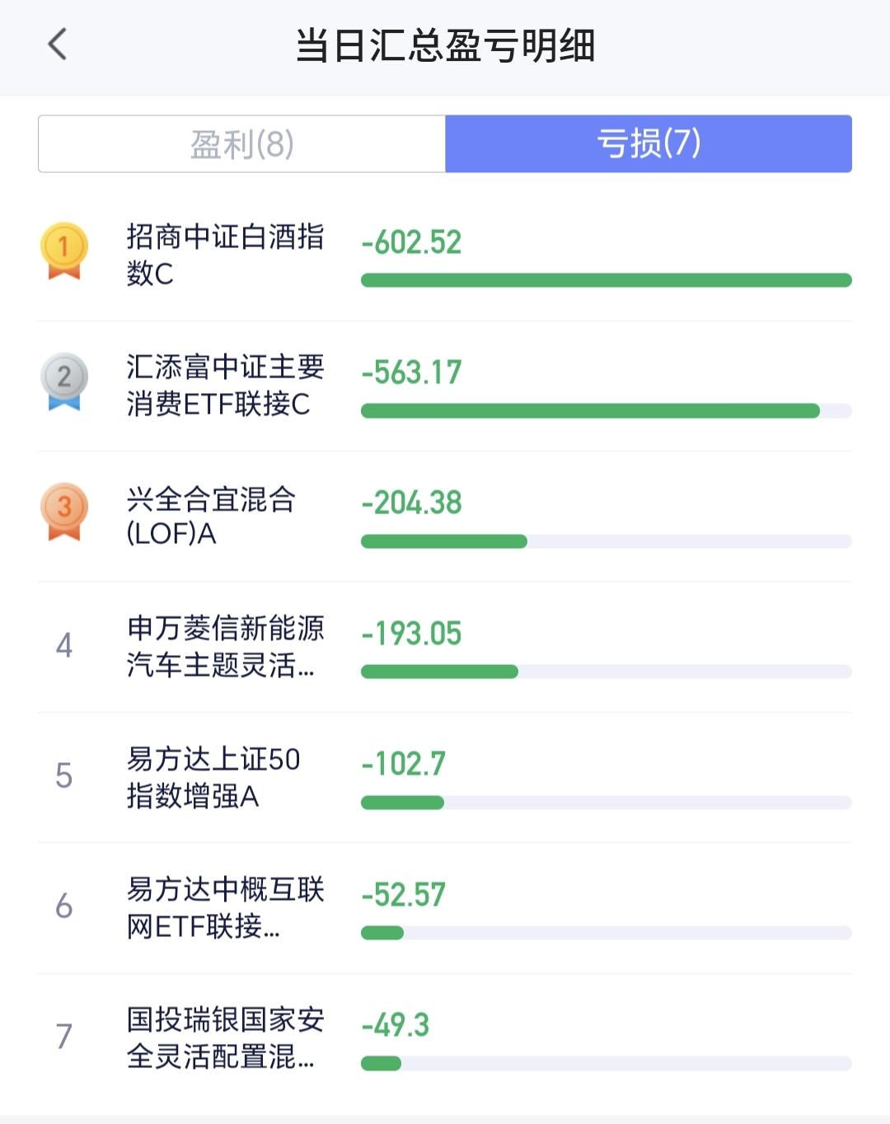Image resolution: width=890 pixels, height=1124 pixels.
Task: Open 兴全合宜混合(LOF)A fund
Action: click(x=211, y=516)
